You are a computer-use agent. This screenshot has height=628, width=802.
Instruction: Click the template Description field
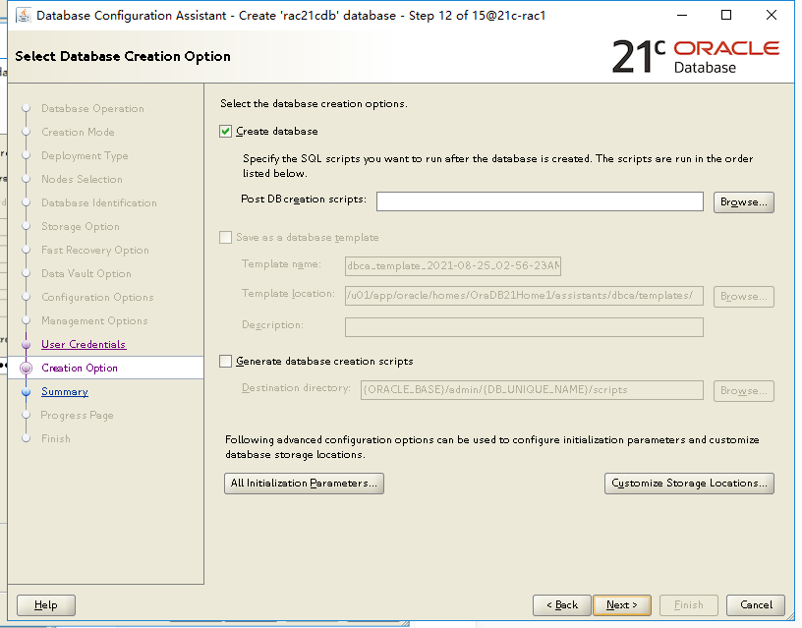tap(524, 327)
